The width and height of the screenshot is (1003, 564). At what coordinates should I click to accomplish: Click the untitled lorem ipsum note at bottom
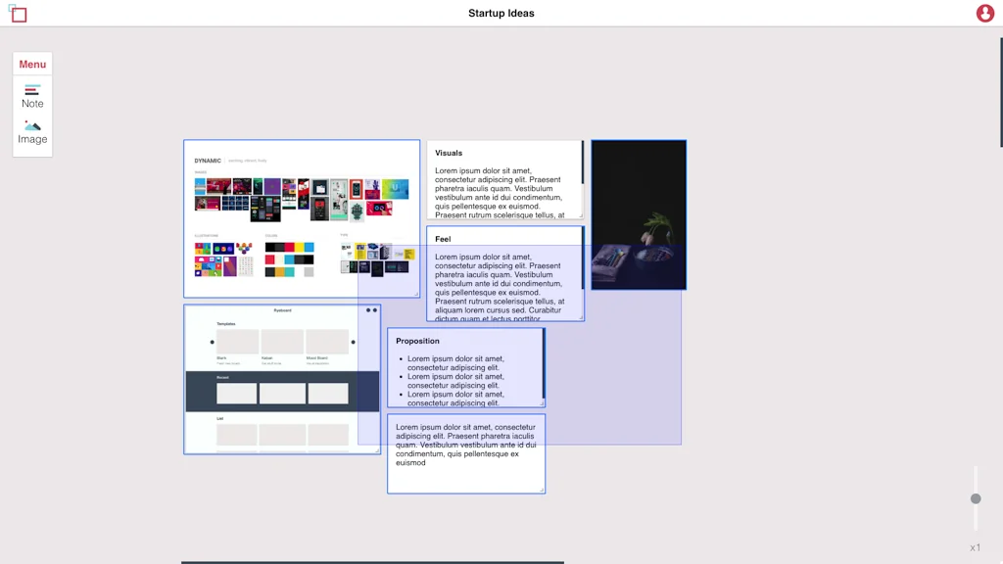point(465,452)
